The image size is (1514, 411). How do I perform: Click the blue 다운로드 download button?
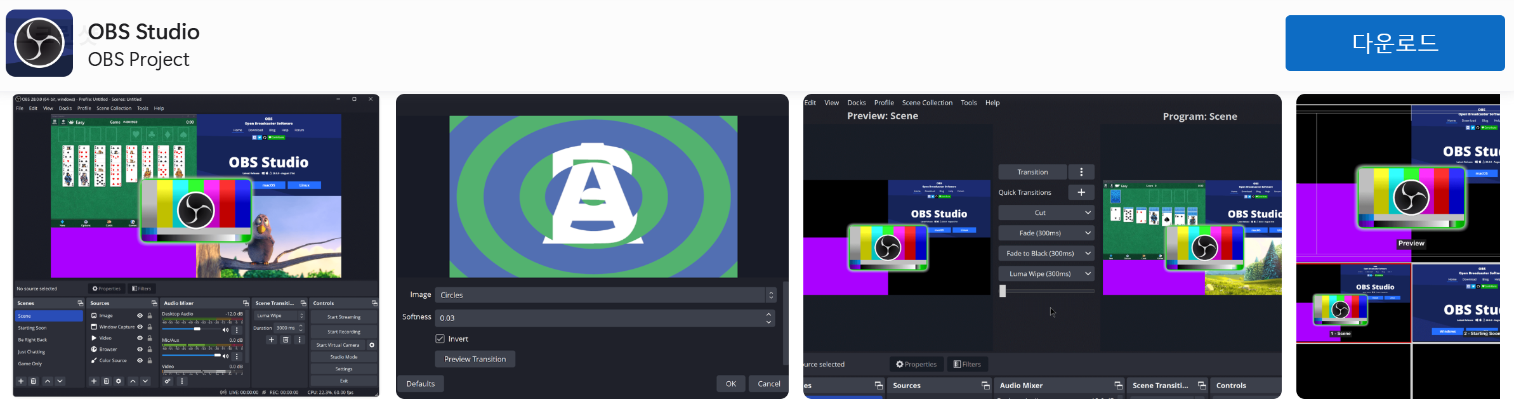(x=1394, y=43)
